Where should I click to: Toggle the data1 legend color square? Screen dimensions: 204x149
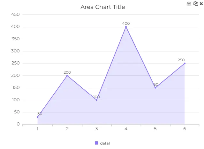click(96, 143)
